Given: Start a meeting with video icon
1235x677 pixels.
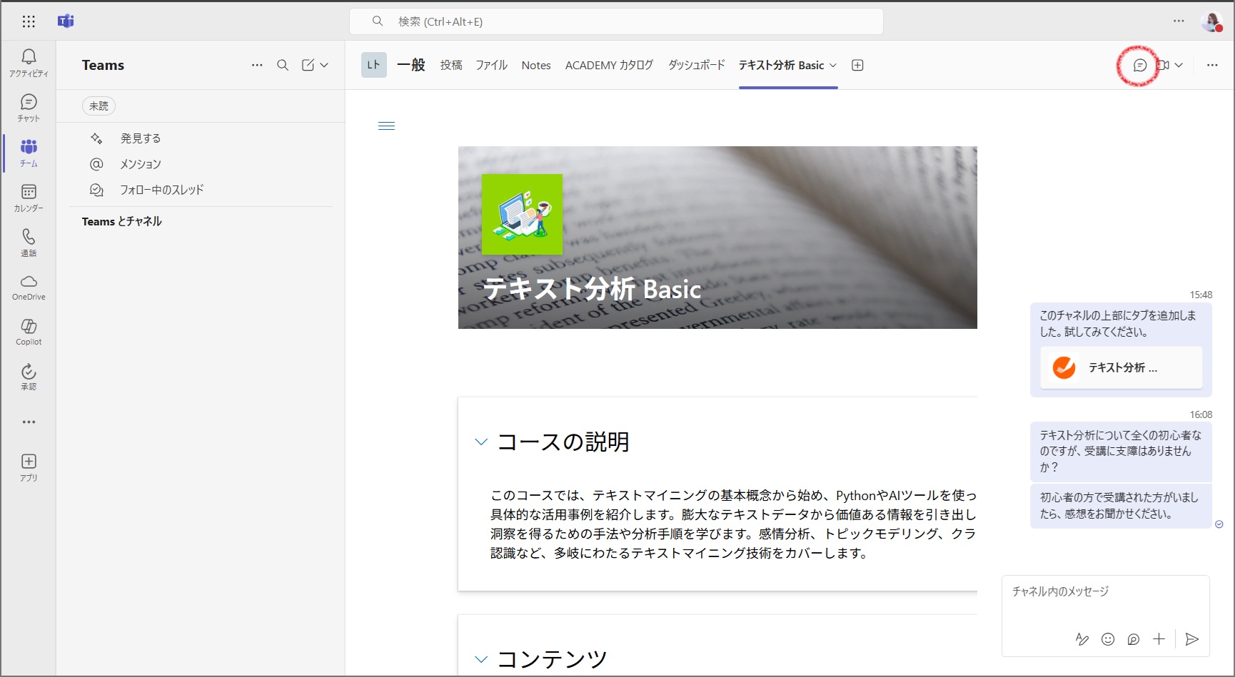Looking at the screenshot, I should tap(1163, 65).
